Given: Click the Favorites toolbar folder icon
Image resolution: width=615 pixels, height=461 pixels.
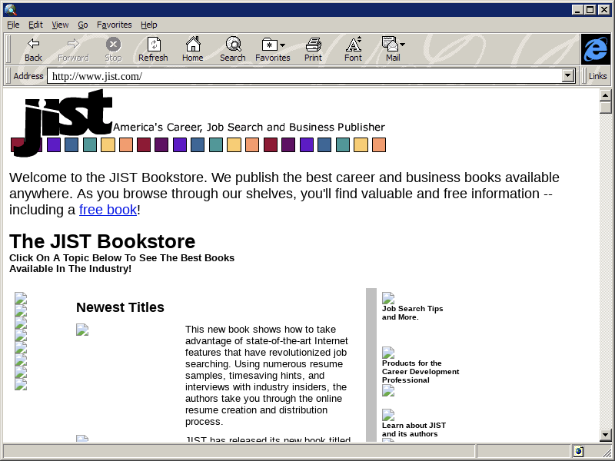Looking at the screenshot, I should (272, 49).
